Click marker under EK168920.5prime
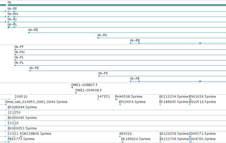Screen dimensions: 226x143 tap(122, 142)
